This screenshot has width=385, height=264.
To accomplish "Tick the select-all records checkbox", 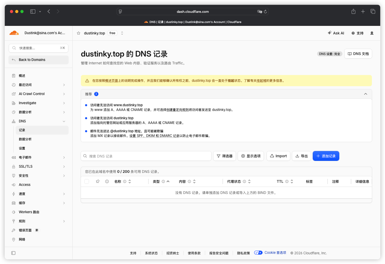I will [x=87, y=181].
